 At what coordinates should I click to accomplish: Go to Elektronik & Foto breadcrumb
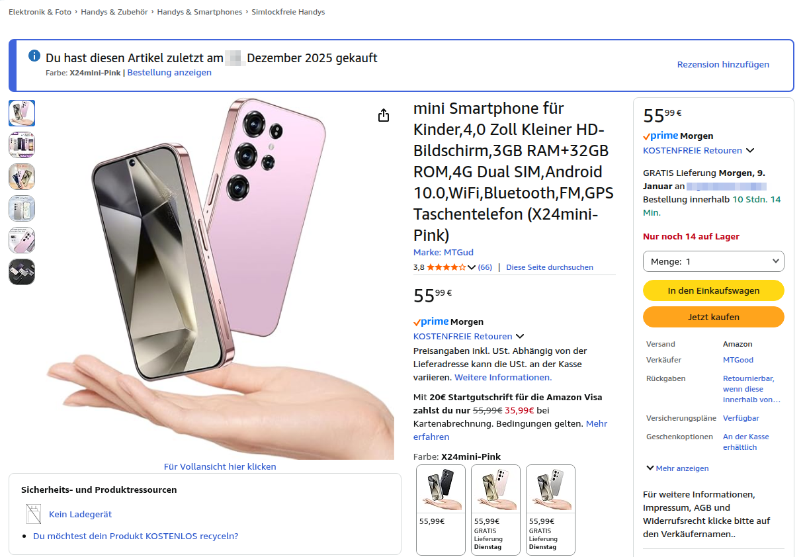(x=40, y=12)
